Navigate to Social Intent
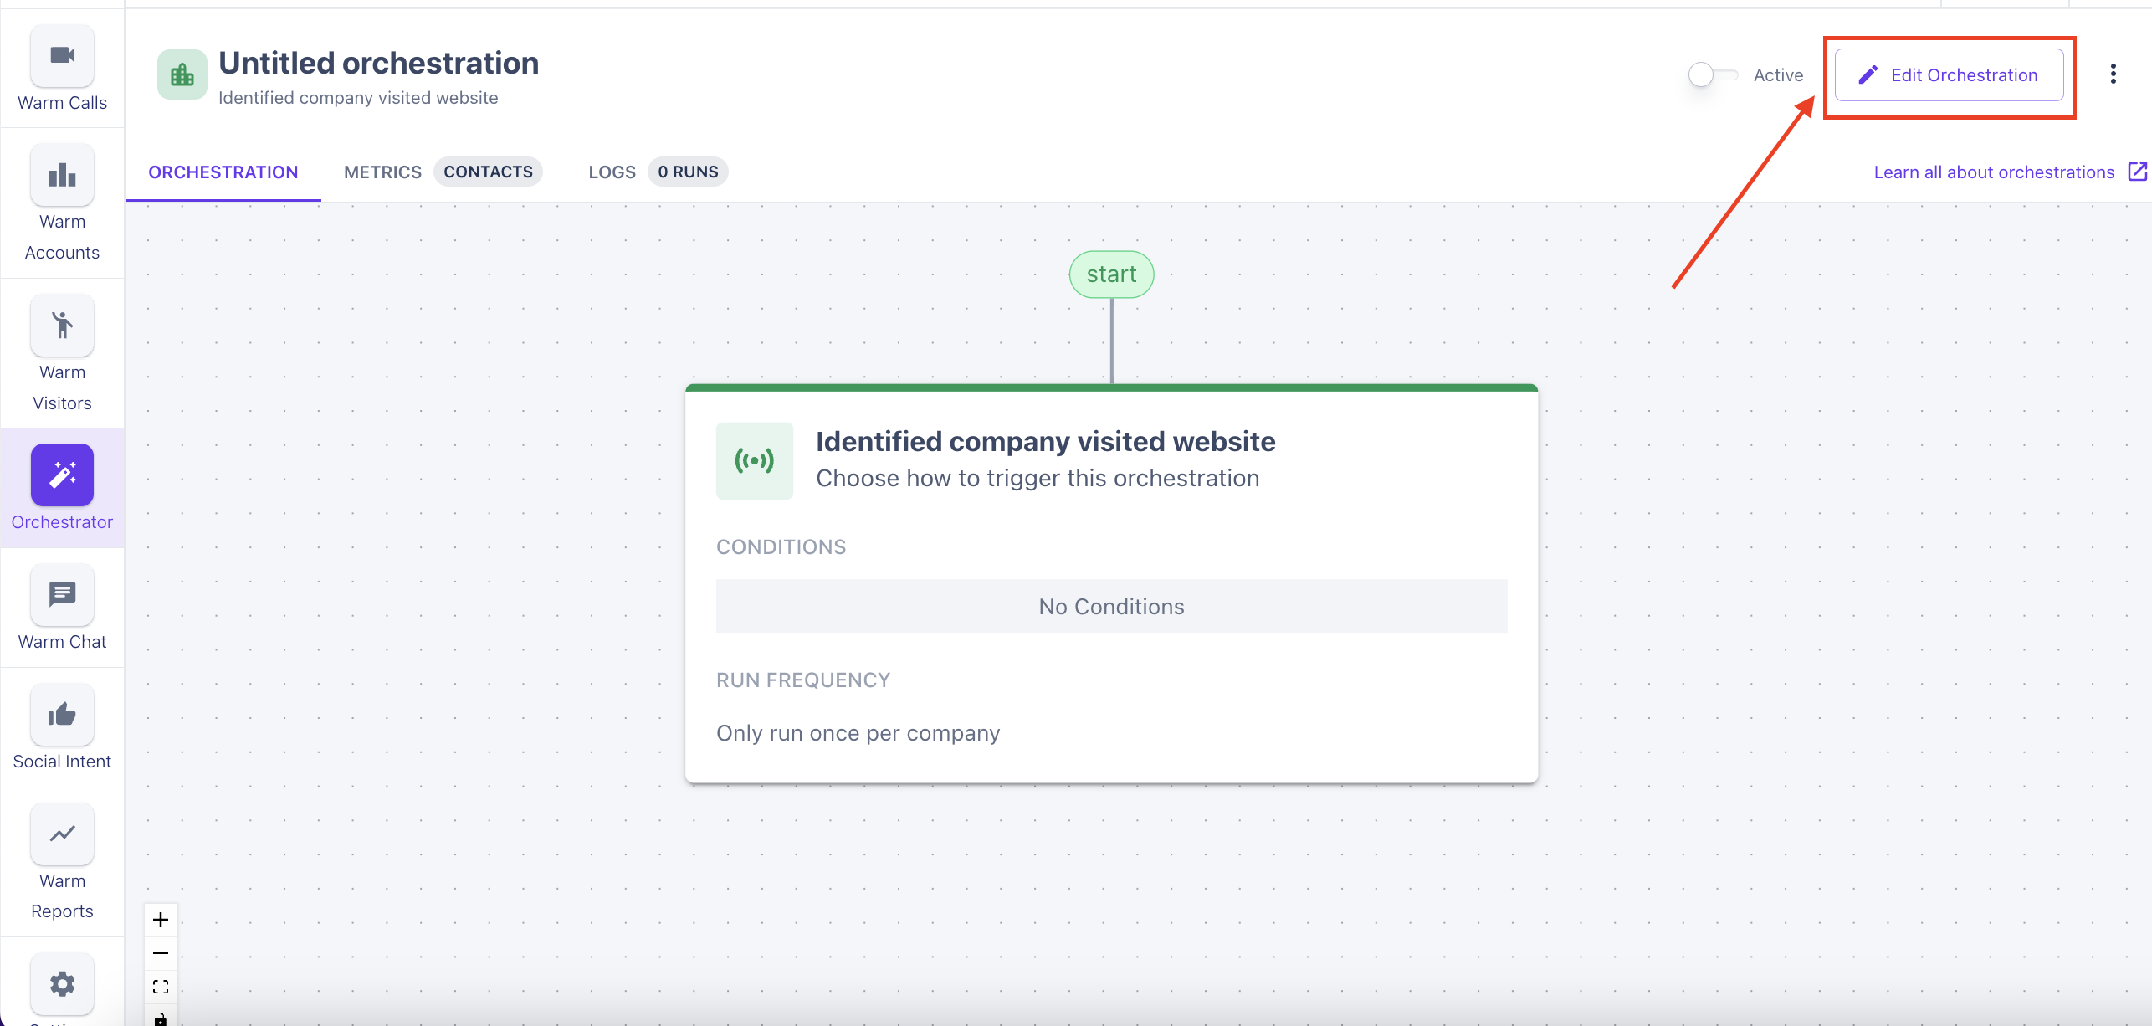Image resolution: width=2152 pixels, height=1026 pixels. [62, 727]
